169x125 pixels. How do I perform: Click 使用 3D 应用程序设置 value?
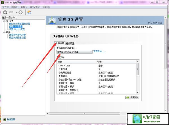[x=109, y=76]
